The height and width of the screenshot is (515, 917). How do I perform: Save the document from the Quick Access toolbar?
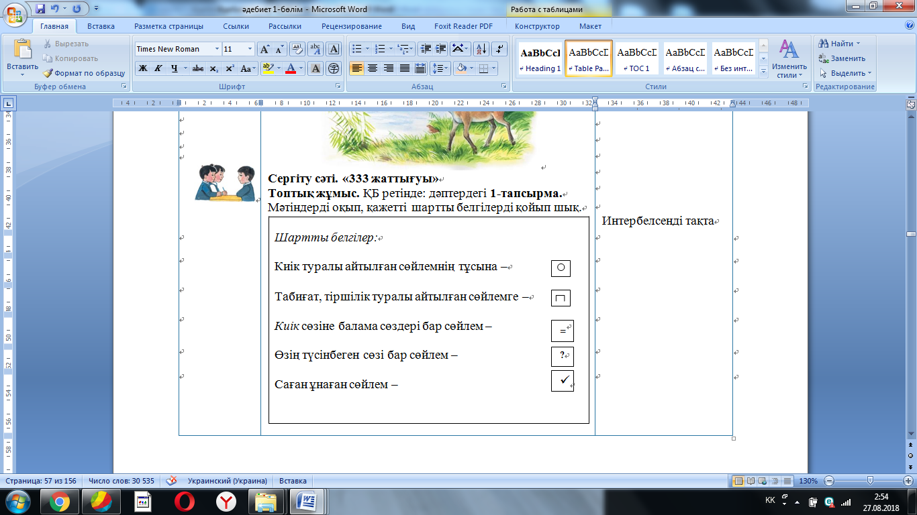click(x=40, y=9)
